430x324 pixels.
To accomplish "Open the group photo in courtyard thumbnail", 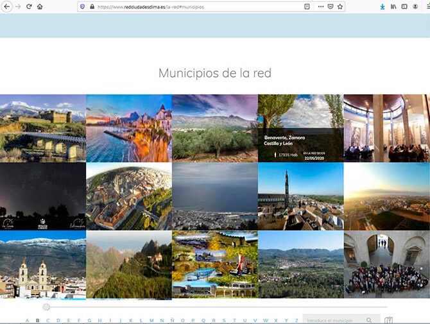I will 386,264.
